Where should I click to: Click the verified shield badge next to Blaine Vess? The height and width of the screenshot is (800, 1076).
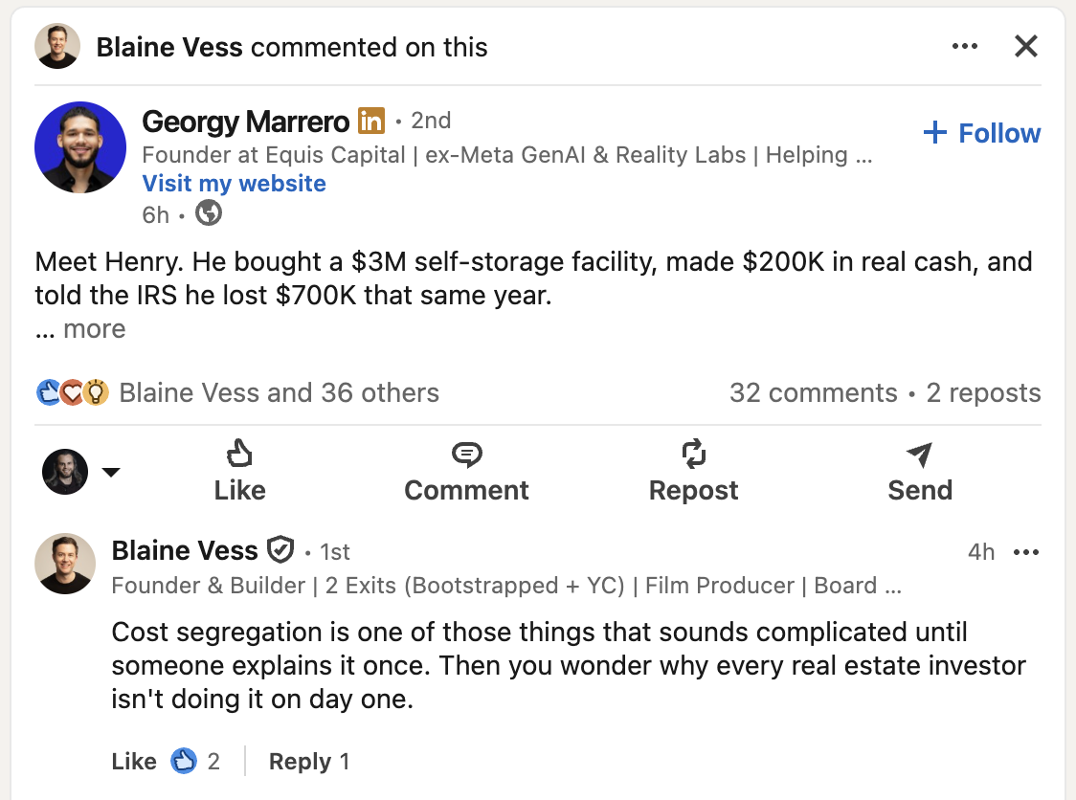280,550
